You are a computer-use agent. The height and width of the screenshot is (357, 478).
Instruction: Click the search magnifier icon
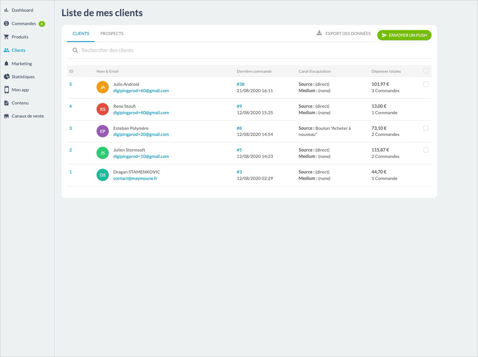coord(75,50)
